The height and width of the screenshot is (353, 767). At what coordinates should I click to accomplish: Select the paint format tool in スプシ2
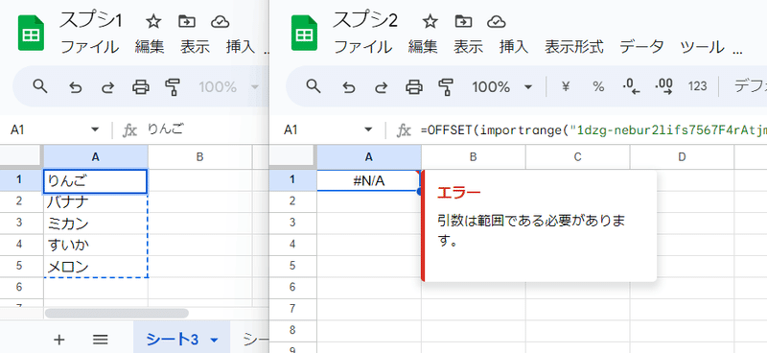click(x=446, y=87)
